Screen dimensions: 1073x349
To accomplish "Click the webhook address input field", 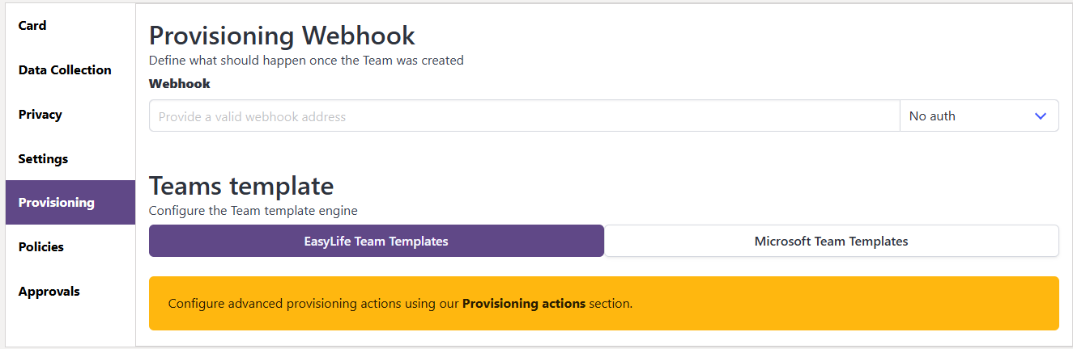I will click(x=524, y=116).
